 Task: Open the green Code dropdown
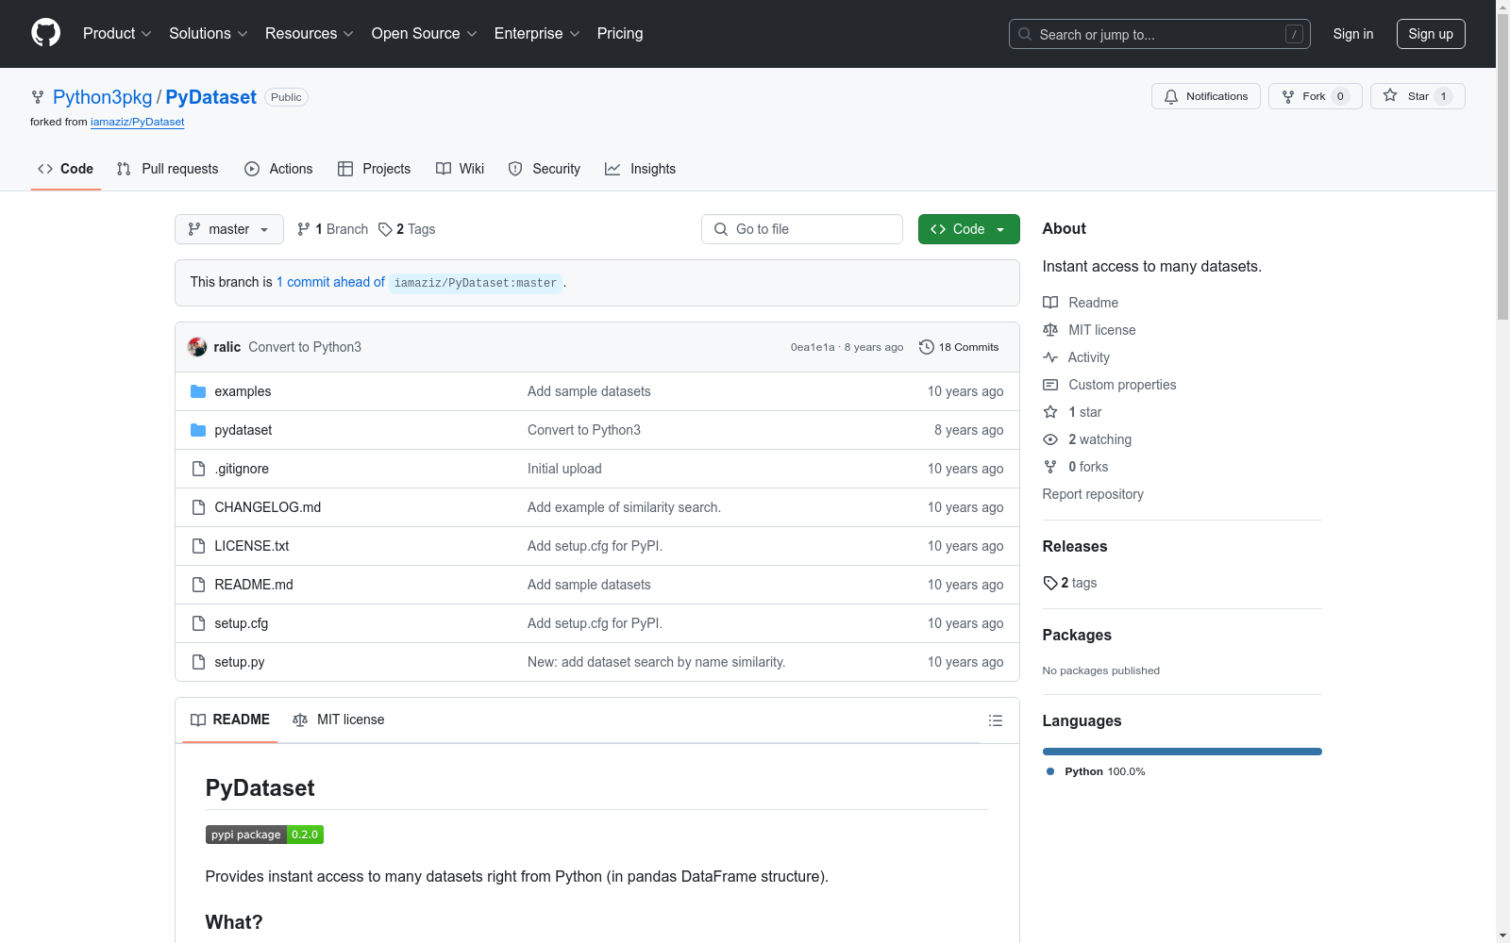(x=968, y=229)
